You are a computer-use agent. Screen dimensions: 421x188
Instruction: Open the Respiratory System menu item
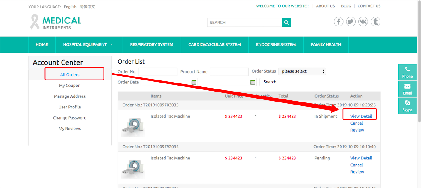point(152,45)
